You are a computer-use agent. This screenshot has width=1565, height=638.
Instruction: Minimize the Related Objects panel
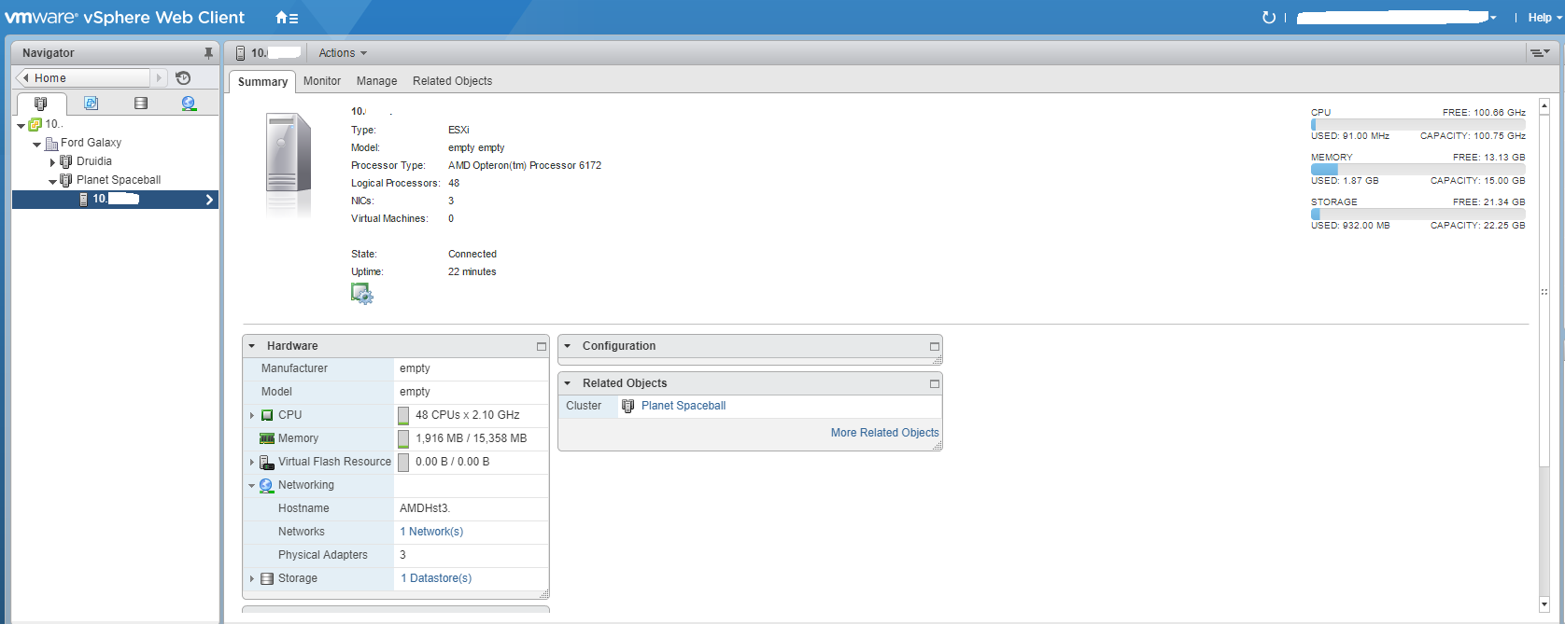pyautogui.click(x=934, y=383)
